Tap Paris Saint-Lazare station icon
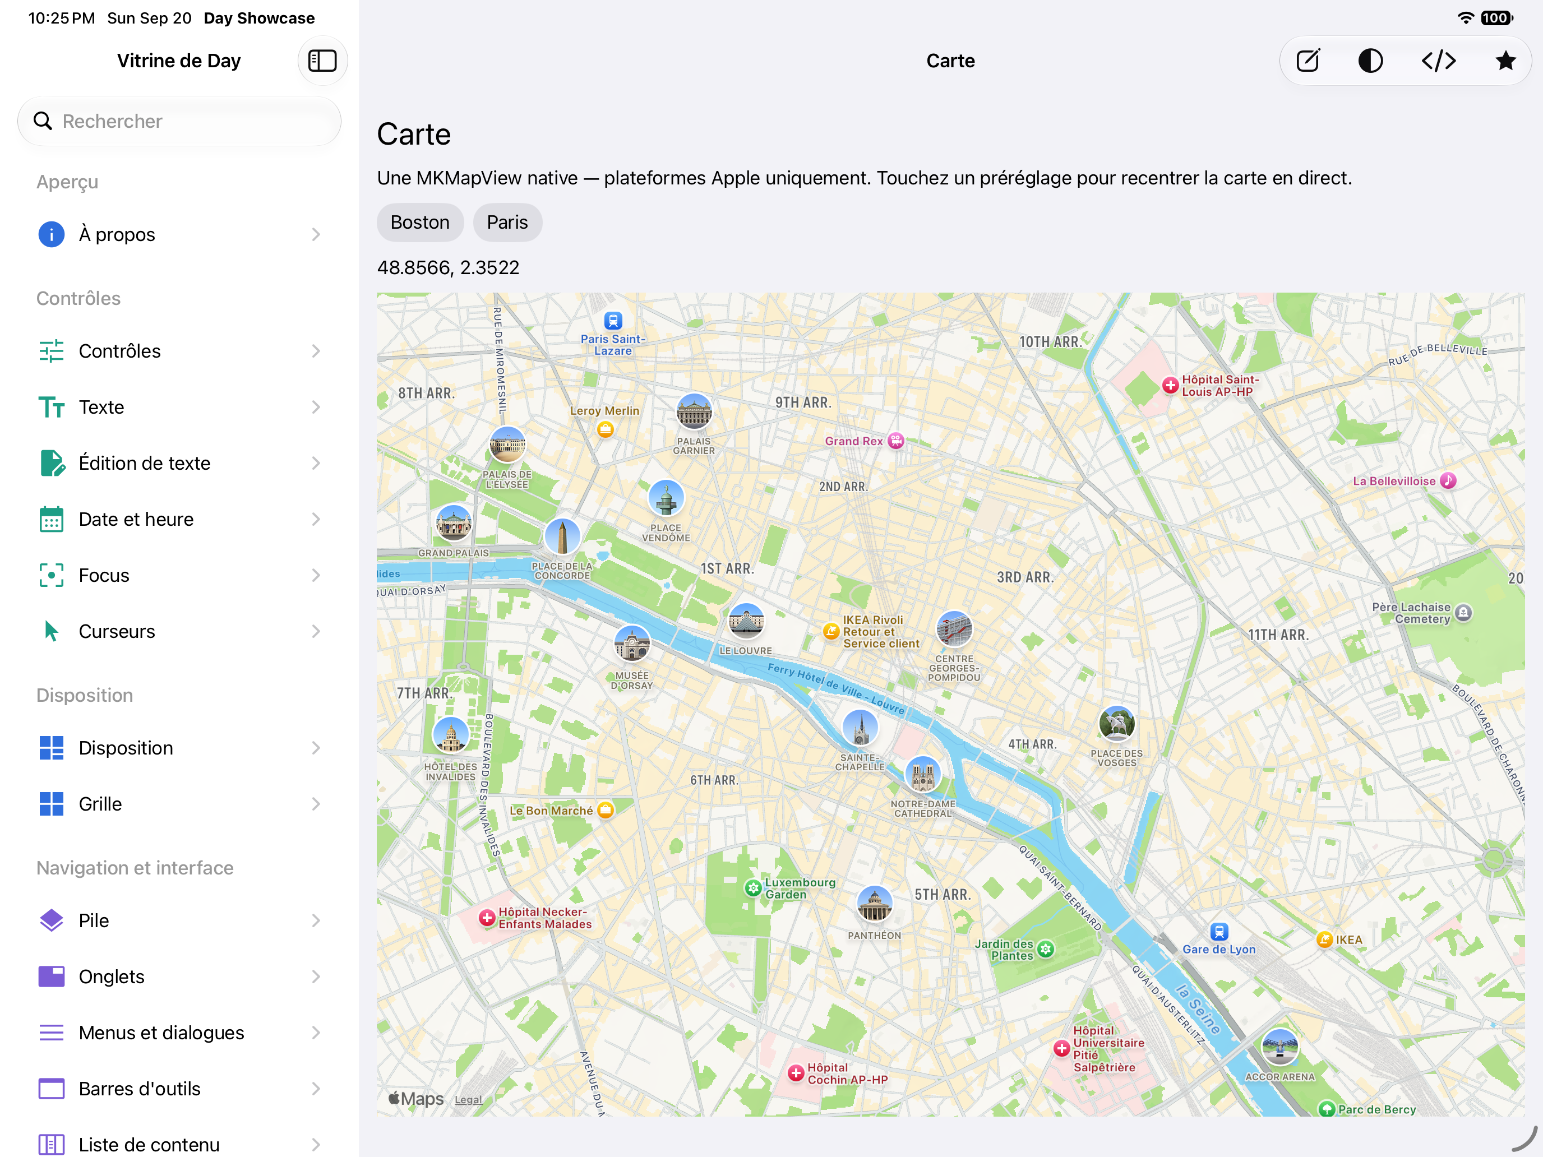1543x1157 pixels. click(613, 321)
